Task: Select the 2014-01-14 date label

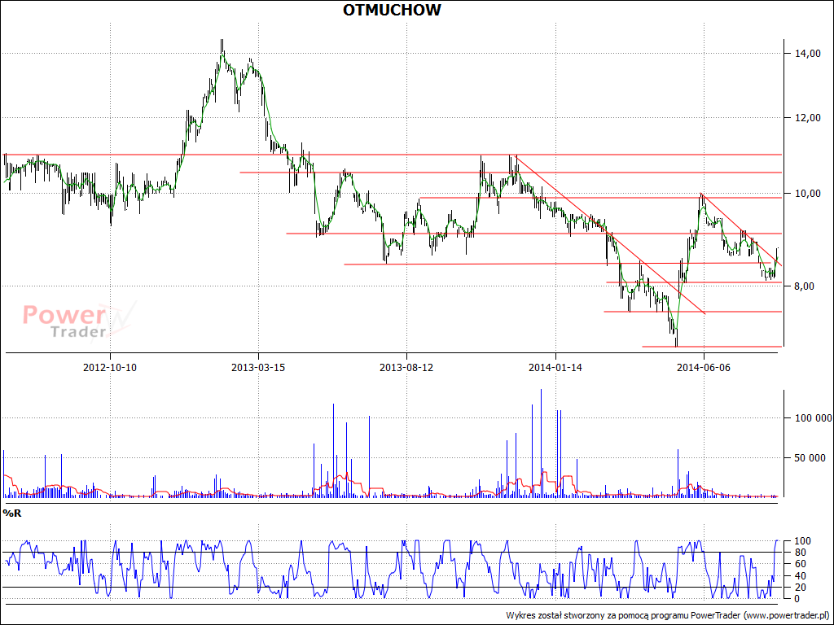Action: [x=555, y=367]
